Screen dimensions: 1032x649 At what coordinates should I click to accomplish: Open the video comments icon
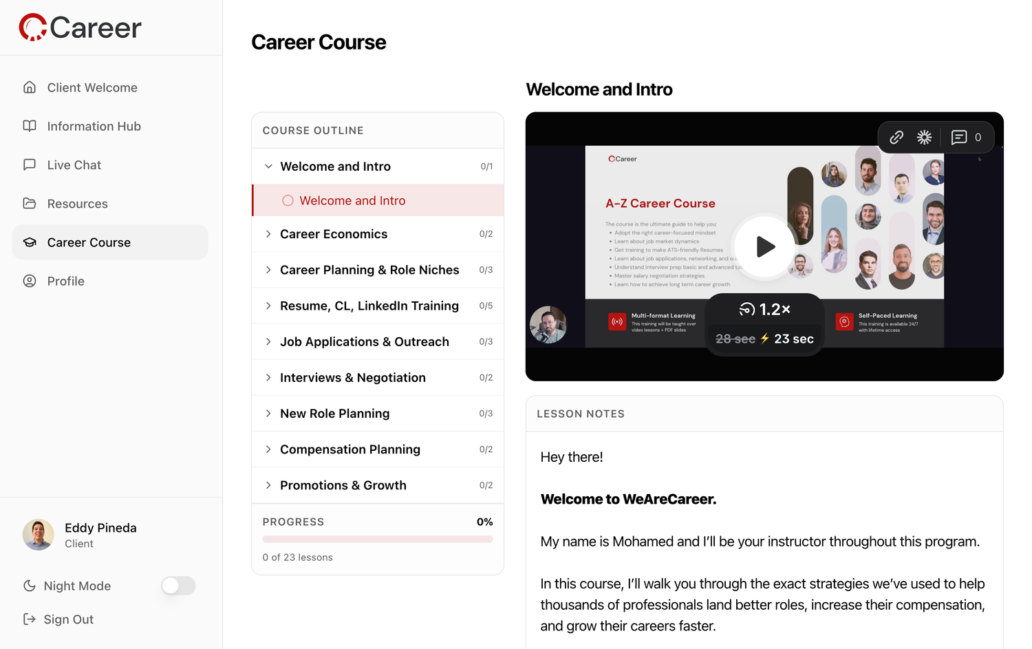959,138
